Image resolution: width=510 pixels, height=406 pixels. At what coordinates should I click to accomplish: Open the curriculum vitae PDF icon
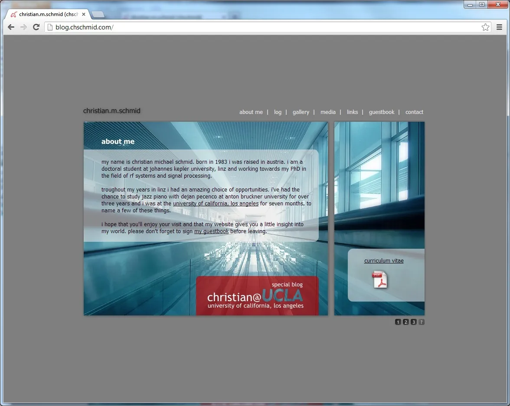tap(379, 279)
